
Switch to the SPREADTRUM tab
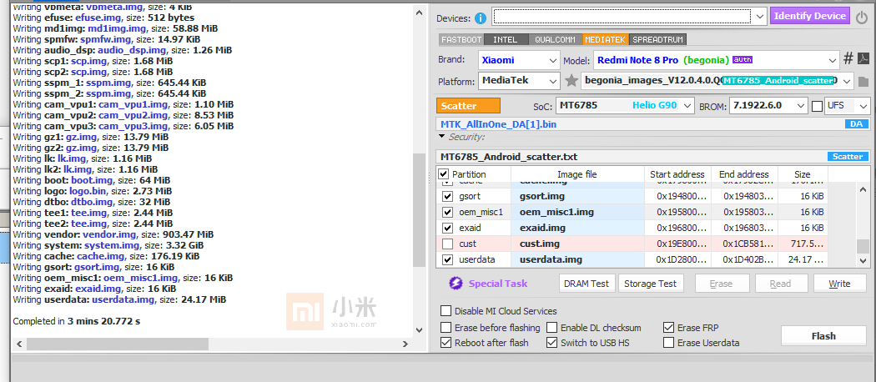[x=658, y=40]
